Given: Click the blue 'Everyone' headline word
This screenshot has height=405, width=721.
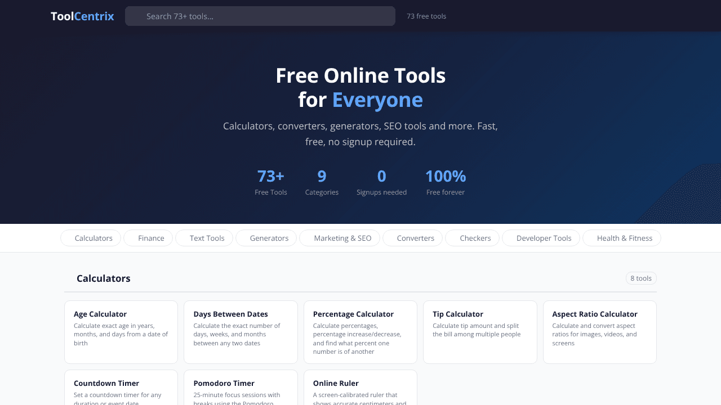Looking at the screenshot, I should coord(377,100).
